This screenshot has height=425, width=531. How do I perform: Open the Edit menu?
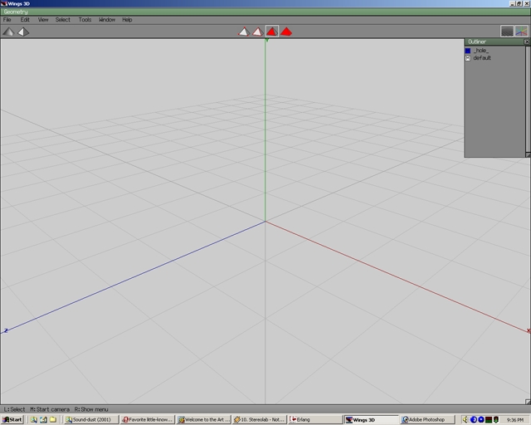pyautogui.click(x=25, y=20)
